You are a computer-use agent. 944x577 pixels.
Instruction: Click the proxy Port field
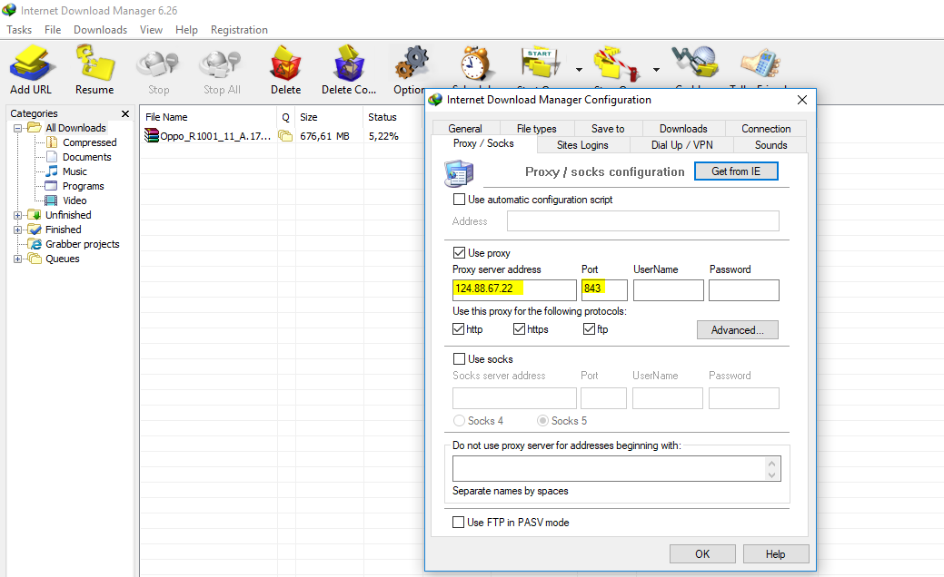[604, 289]
